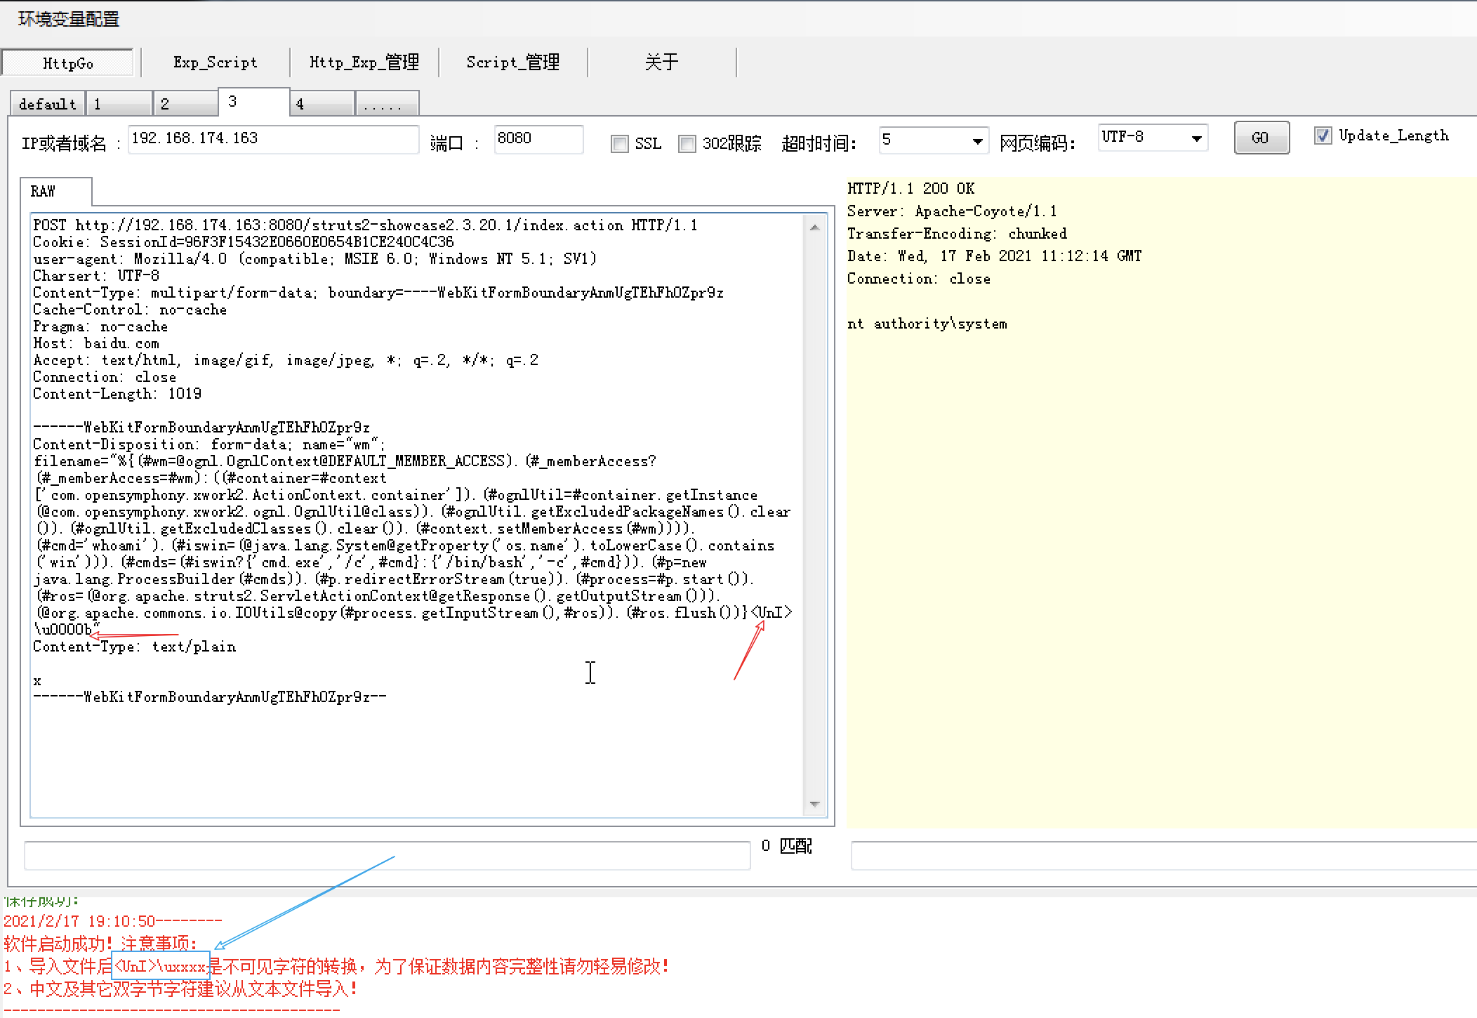This screenshot has height=1018, width=1477.
Task: Select the Script_管理 tab
Action: 512,62
